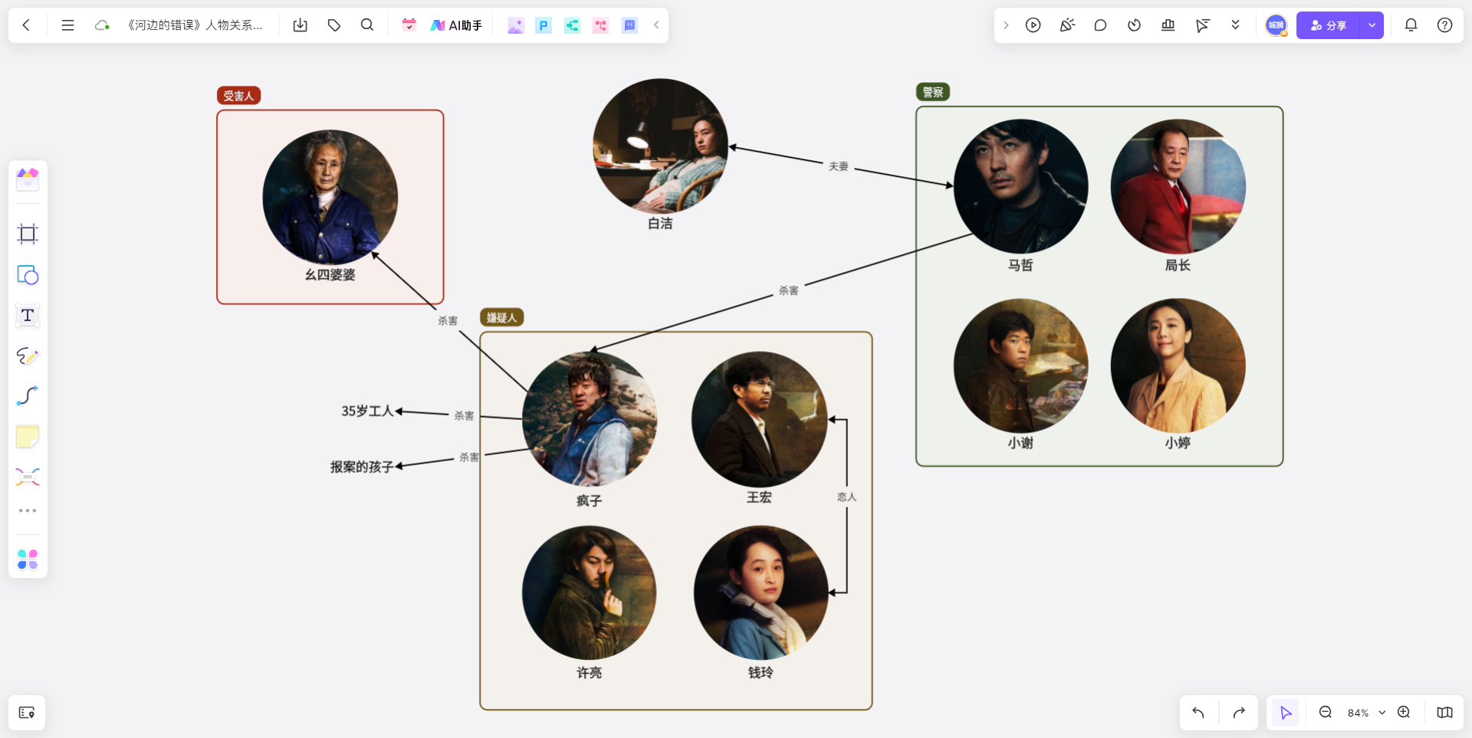Image resolution: width=1472 pixels, height=738 pixels.
Task: Select the 疯子 portrait image
Action: tap(590, 418)
